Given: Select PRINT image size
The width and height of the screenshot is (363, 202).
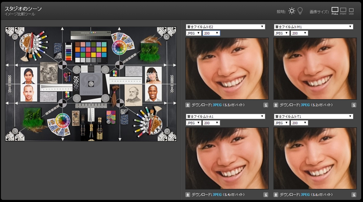Looking at the screenshot, I should (343, 11).
